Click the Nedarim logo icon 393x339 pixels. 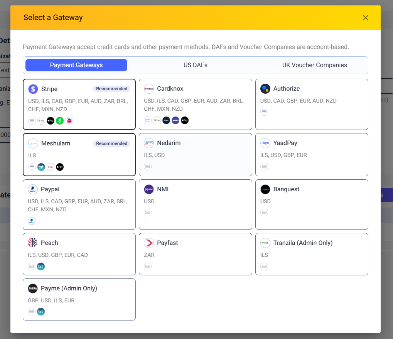(149, 143)
